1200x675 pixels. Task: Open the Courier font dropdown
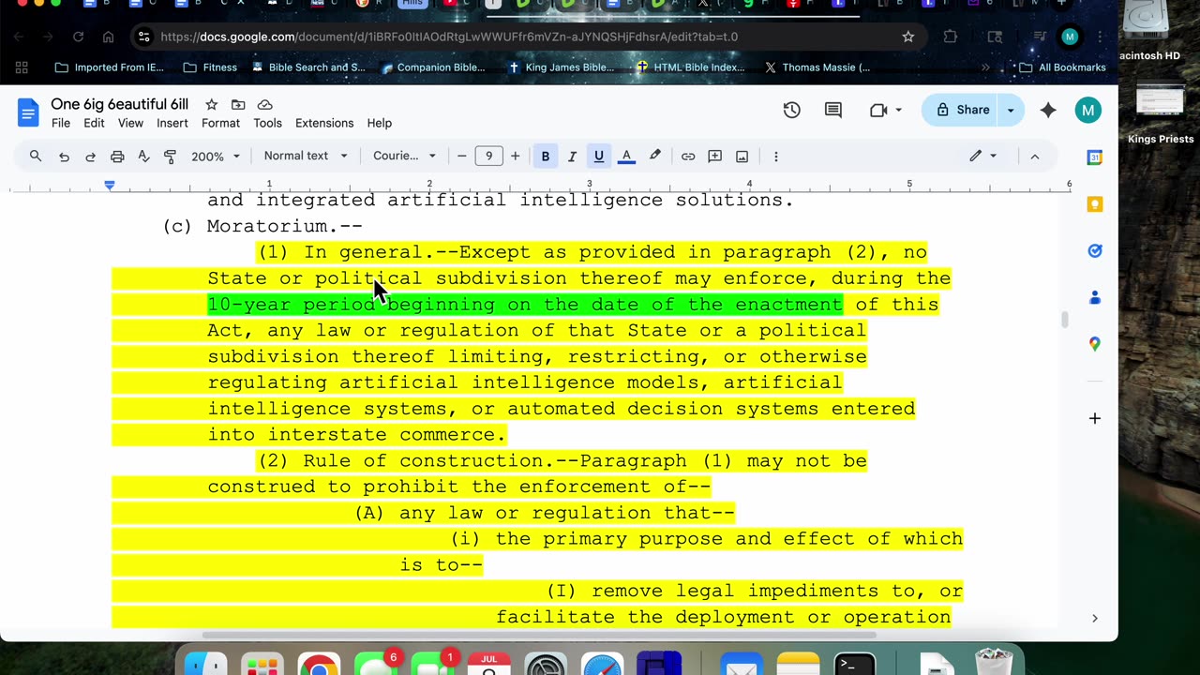point(405,156)
